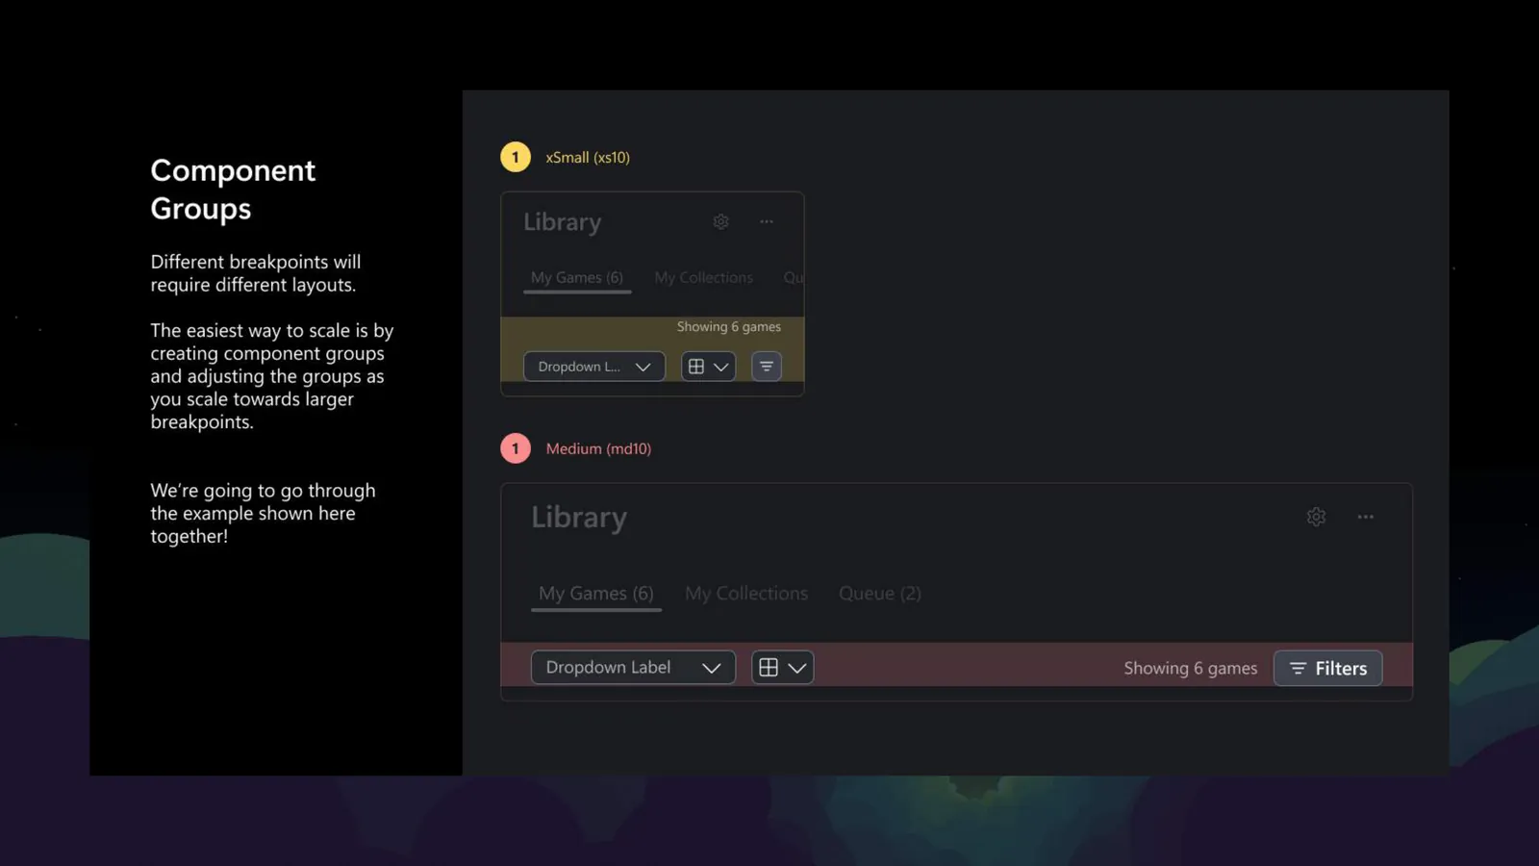Click the 'Medium (md10)' label
Viewport: 1539px width, 866px height.
pyautogui.click(x=598, y=448)
